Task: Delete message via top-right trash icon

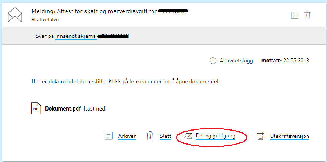Action: pyautogui.click(x=307, y=15)
